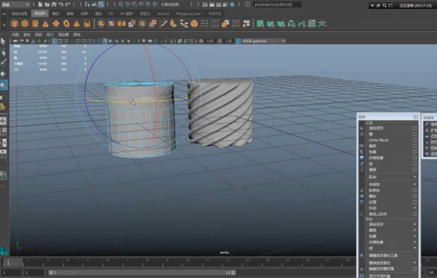
Task: Pick the Lasso select tool in toolbox
Action: click(x=4, y=53)
